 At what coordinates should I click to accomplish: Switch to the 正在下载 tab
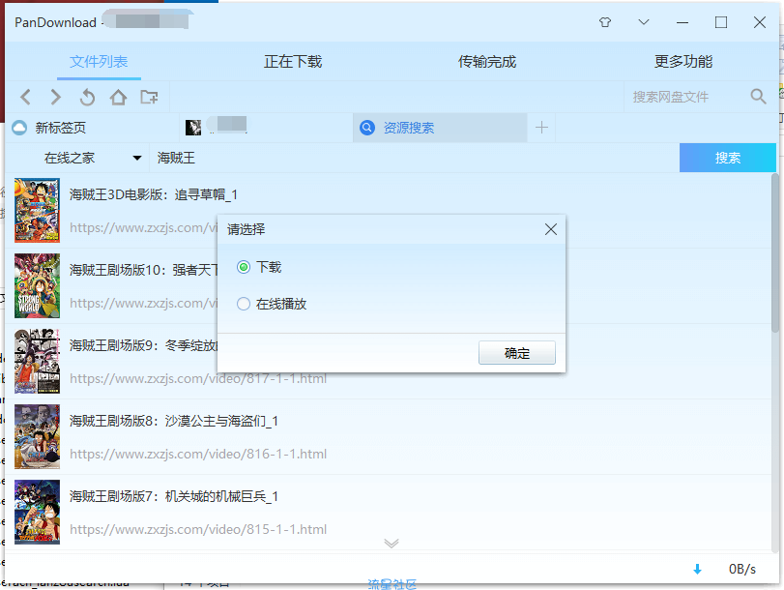293,61
